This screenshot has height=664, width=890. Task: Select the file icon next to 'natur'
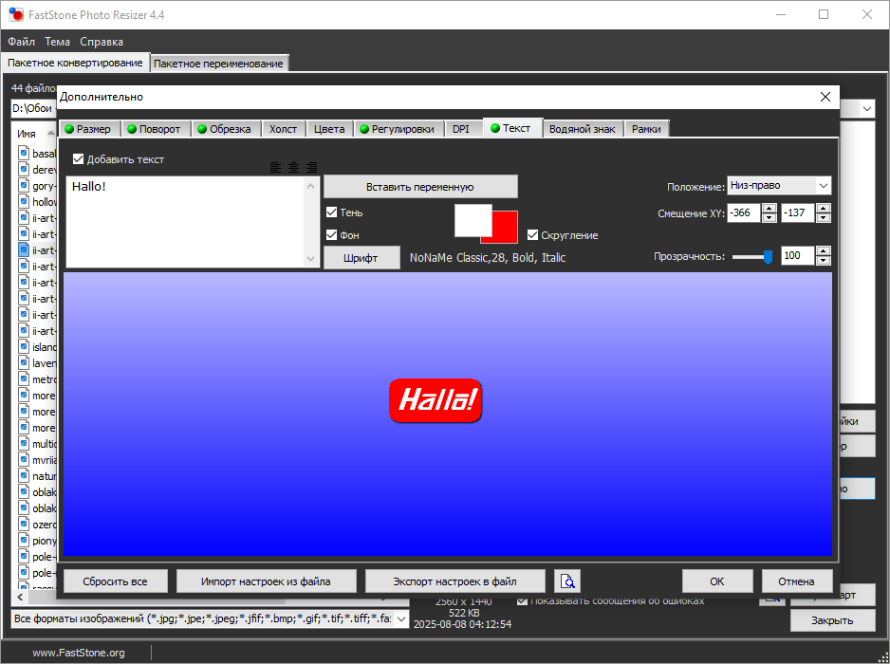[24, 475]
